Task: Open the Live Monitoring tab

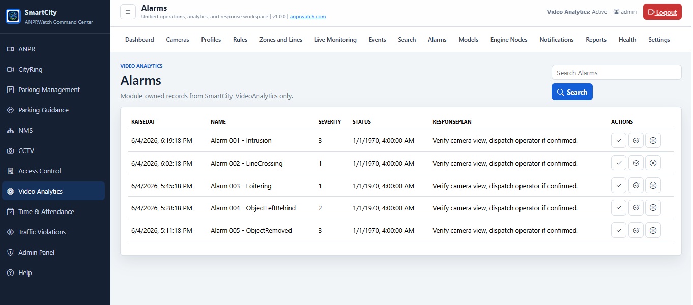Action: pos(335,40)
